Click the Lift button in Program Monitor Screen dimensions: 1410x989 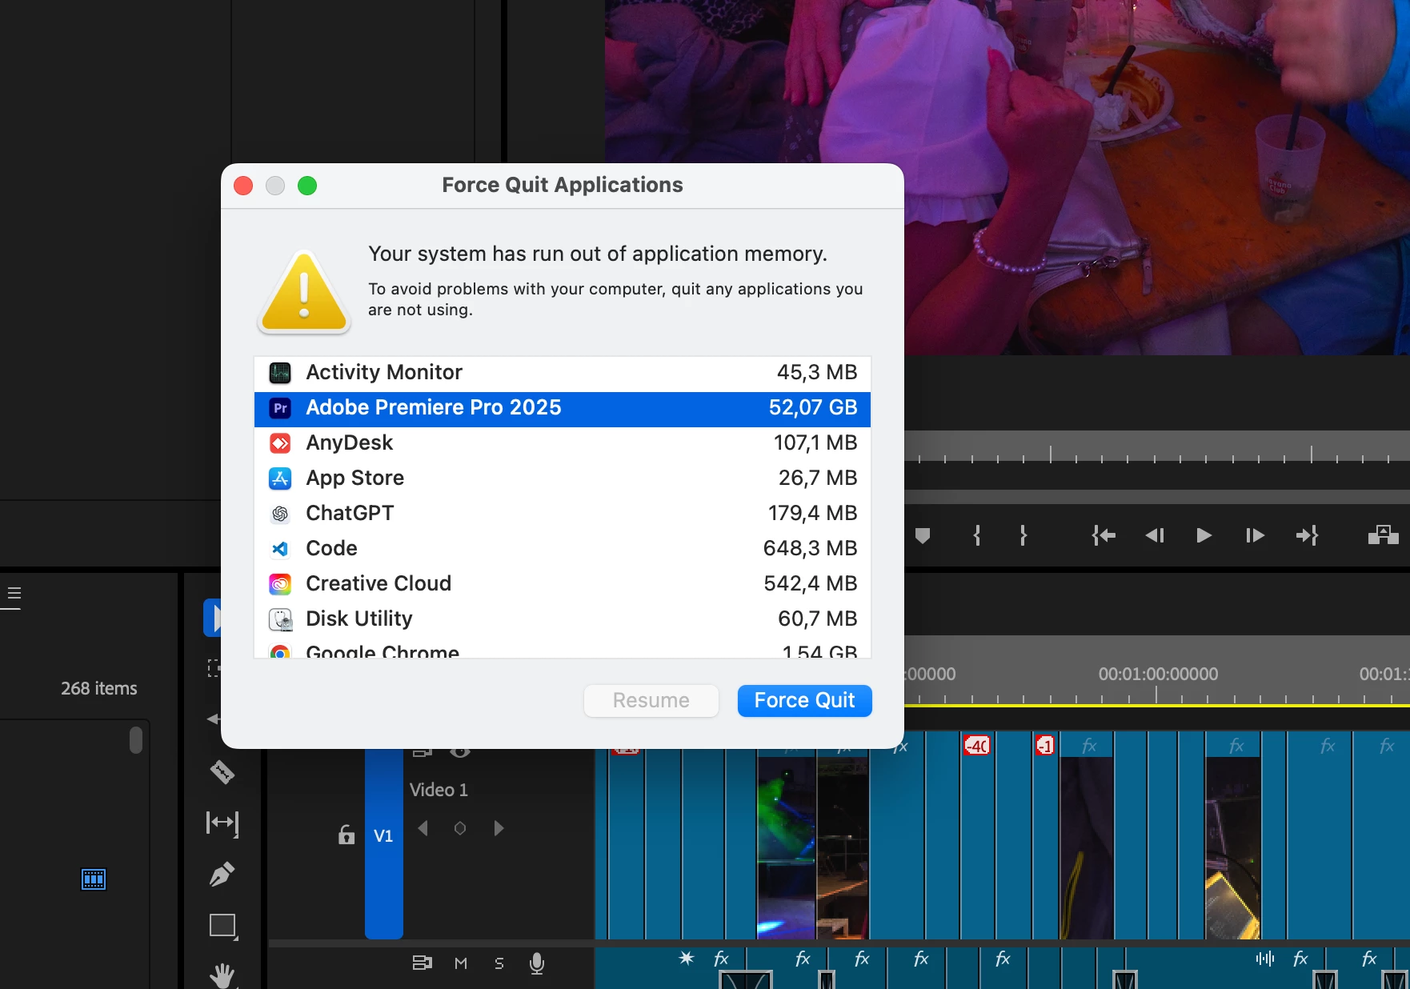click(x=1384, y=535)
